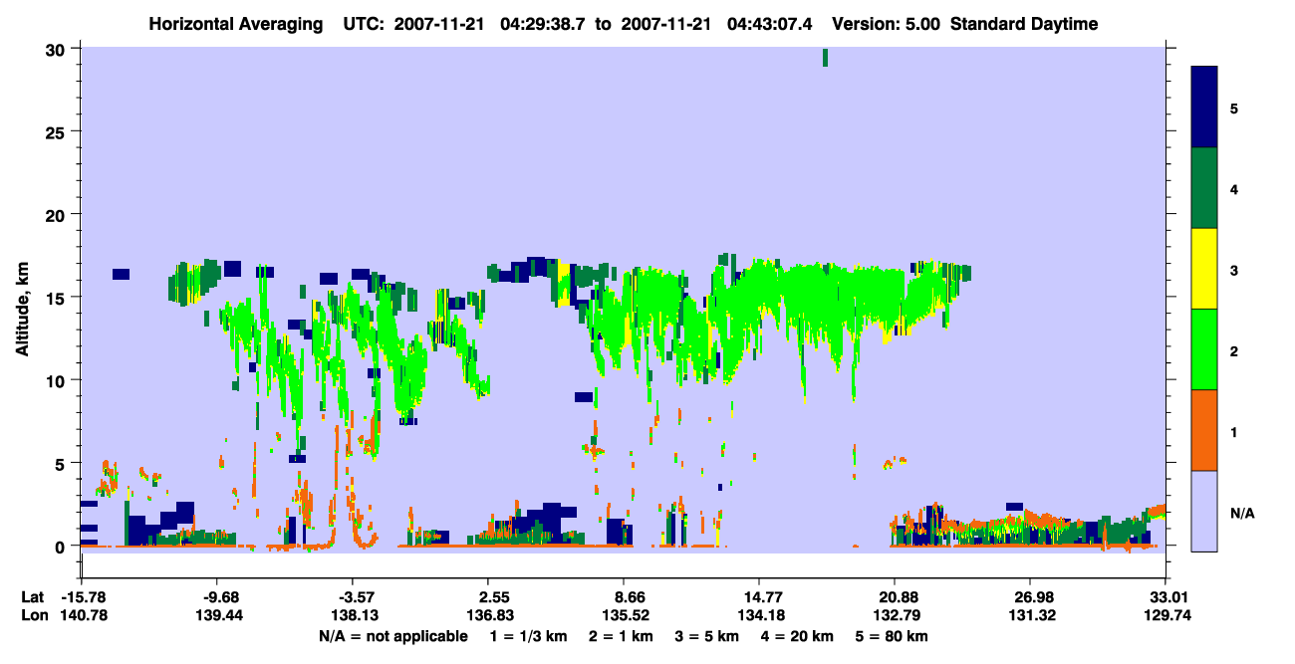
Task: Click the altitude tick label 30
Action: coord(58,50)
